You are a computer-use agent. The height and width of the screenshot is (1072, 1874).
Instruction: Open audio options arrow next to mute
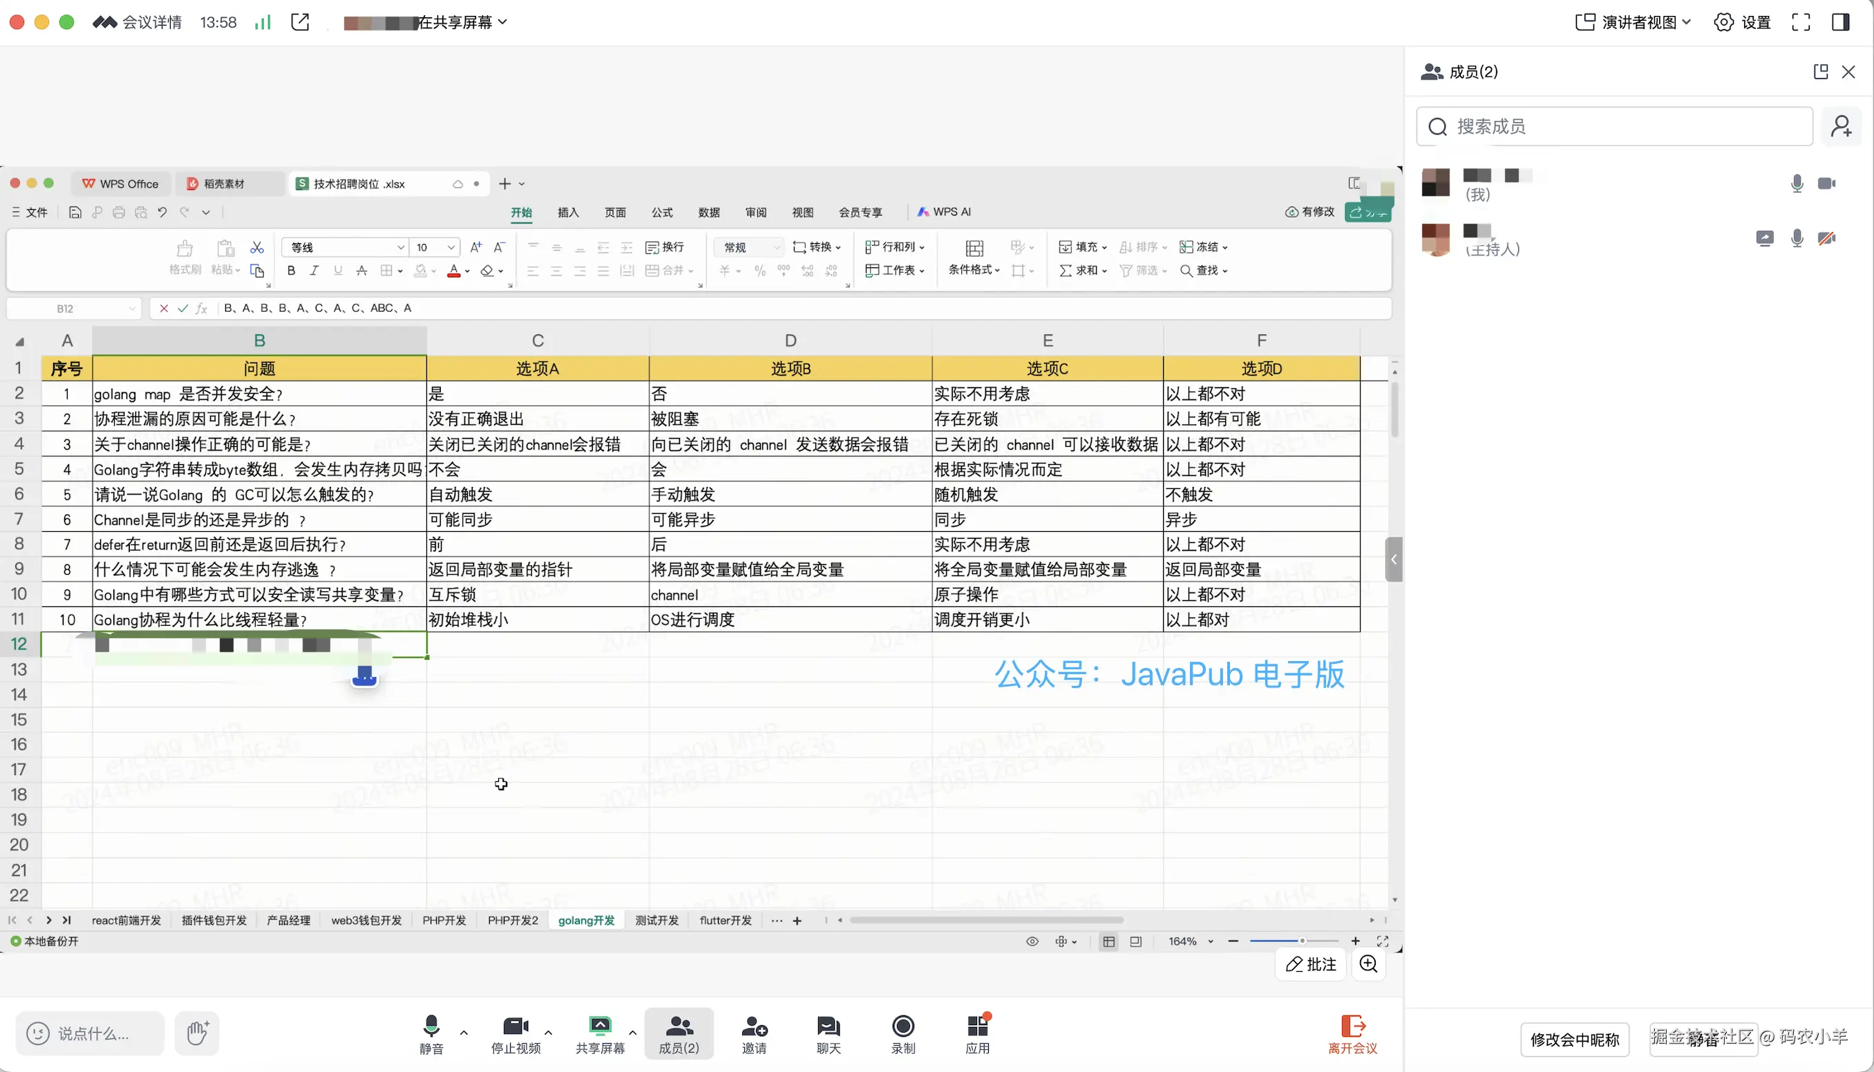[464, 1032]
